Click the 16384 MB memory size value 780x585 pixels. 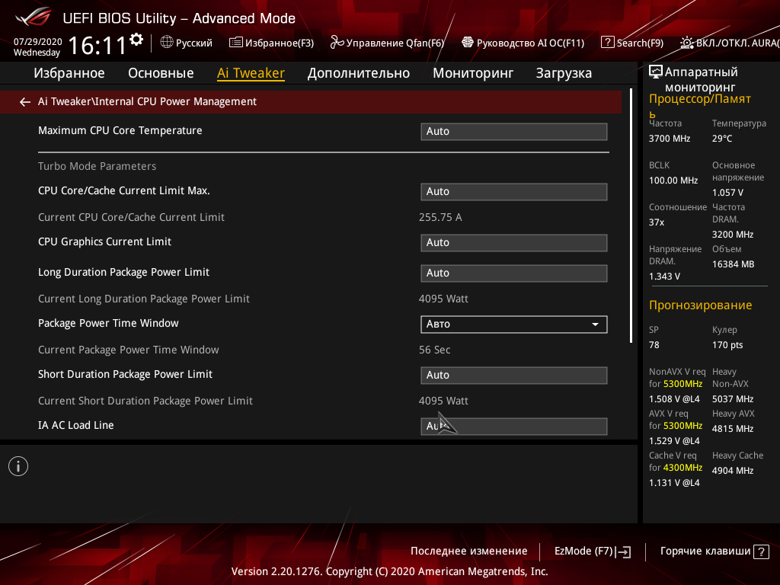(733, 264)
